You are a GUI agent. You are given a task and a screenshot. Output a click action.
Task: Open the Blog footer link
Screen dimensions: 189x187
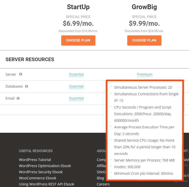(x=100, y=178)
